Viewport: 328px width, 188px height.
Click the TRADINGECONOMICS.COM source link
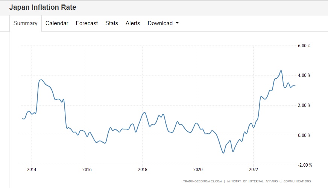coord(202,181)
